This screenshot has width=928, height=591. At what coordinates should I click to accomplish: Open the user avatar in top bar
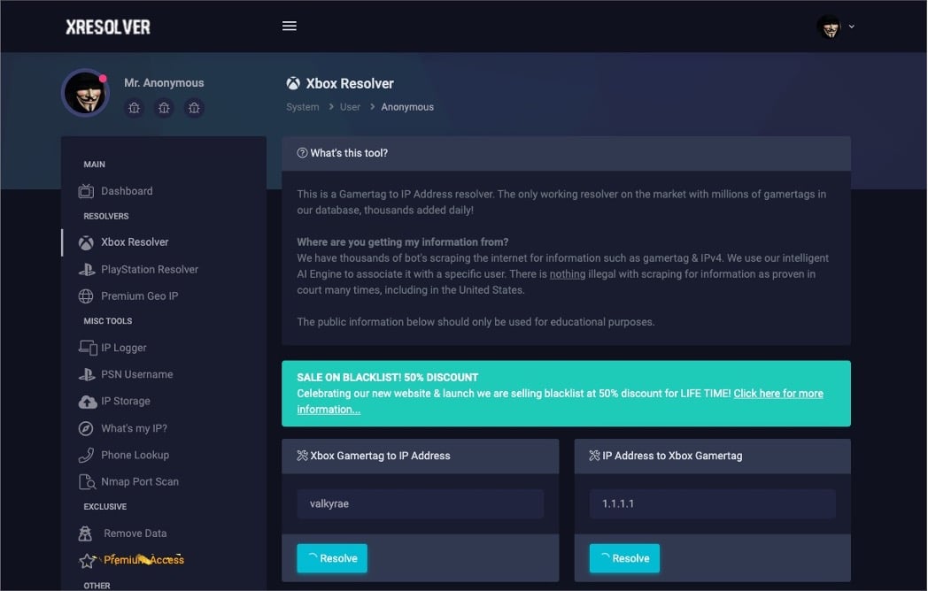[829, 27]
